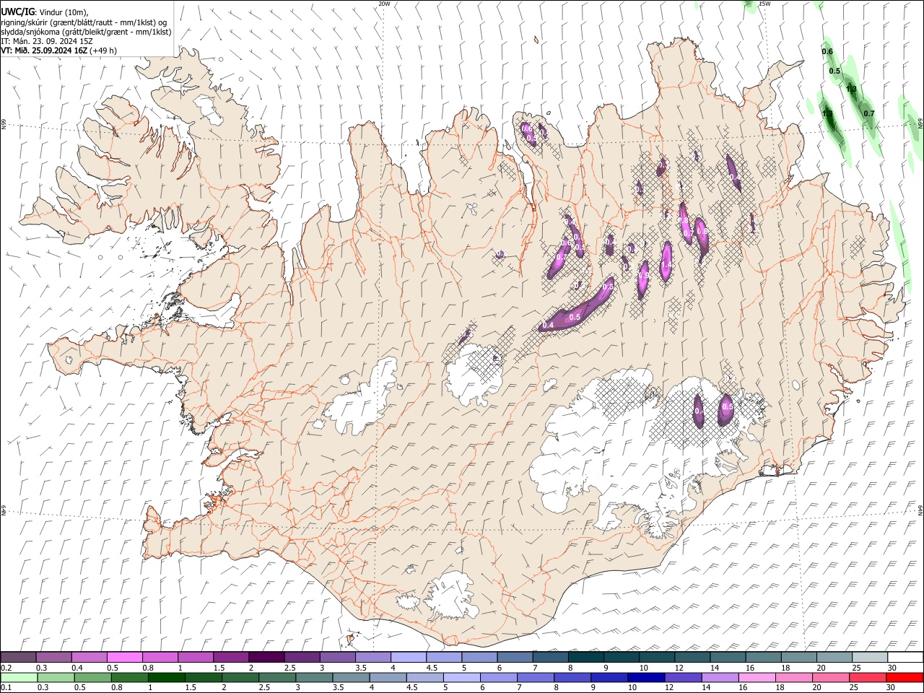Click the 0.5 green swatch in the lower legend row
Viewport: 924px width, 693px height.
coord(92,678)
